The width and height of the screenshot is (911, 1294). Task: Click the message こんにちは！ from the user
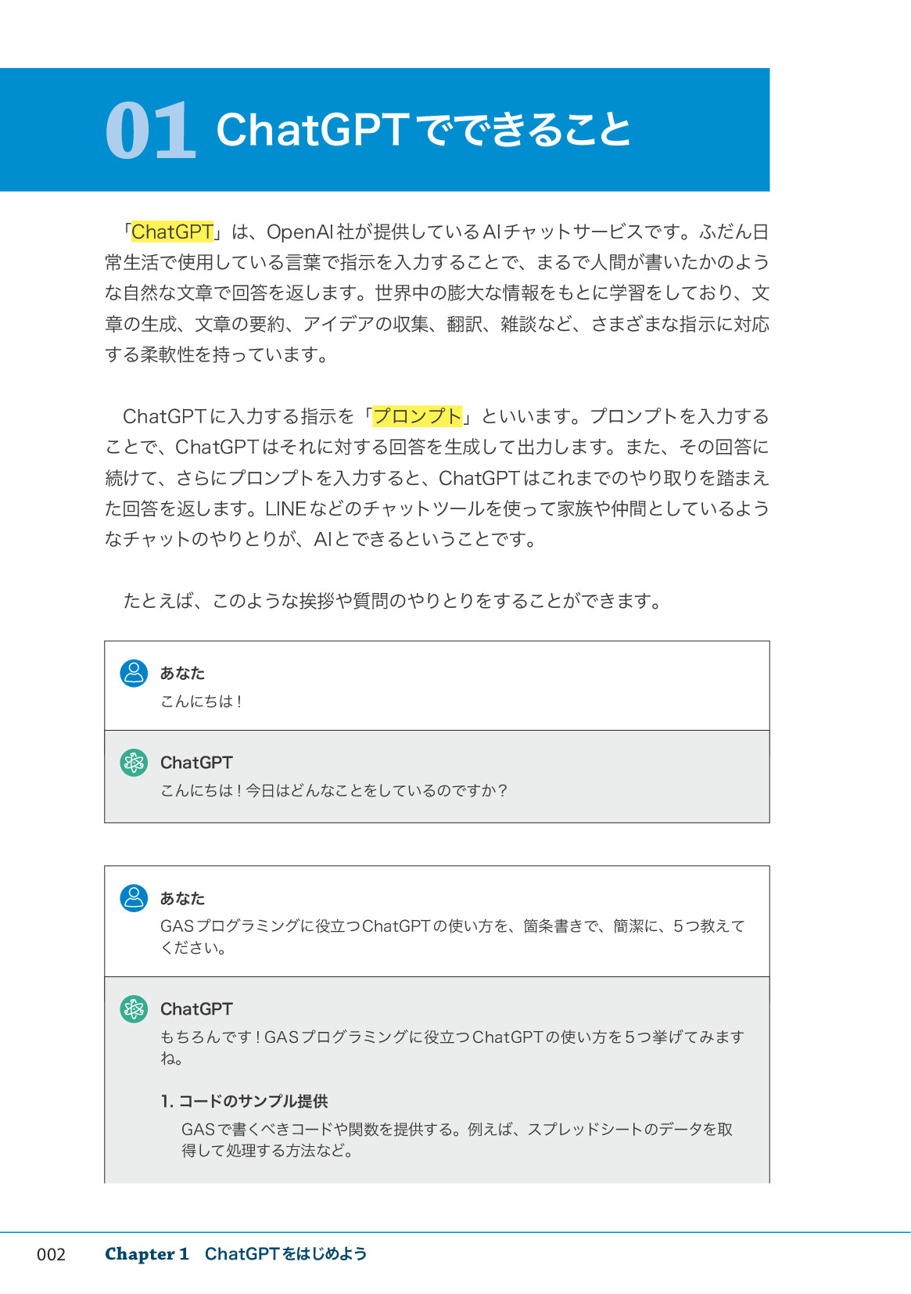(x=201, y=702)
